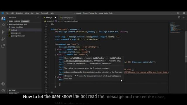
Task: Click the VS Code logo icon
Action: (3, 13)
